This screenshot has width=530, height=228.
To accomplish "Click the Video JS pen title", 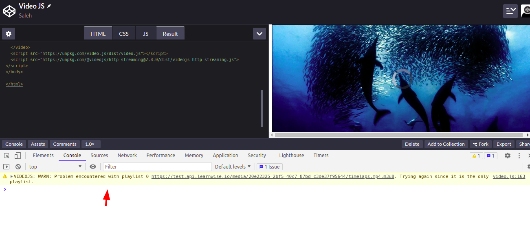I will (32, 6).
